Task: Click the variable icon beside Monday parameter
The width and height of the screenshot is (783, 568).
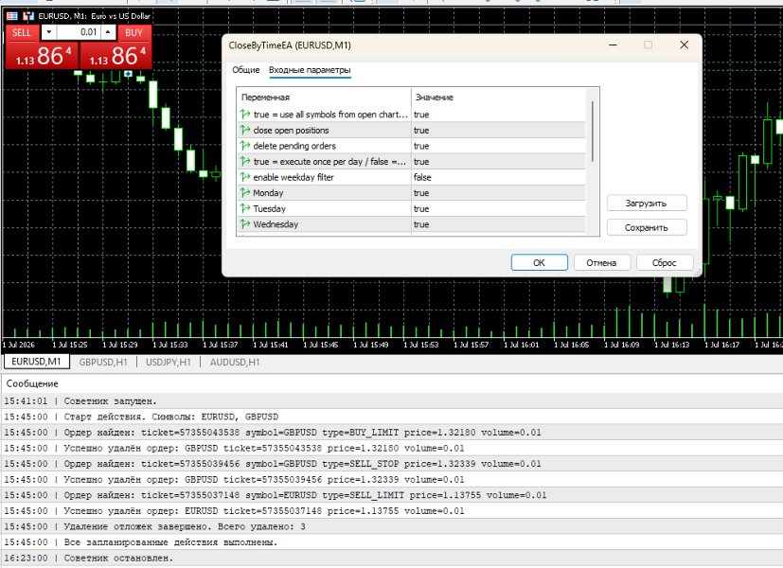Action: coord(244,193)
